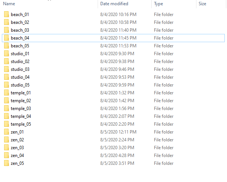Select the temple_04 folder name
The width and height of the screenshot is (227, 182).
21,116
